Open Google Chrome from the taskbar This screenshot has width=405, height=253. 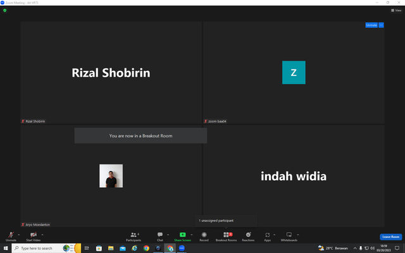coord(146,248)
